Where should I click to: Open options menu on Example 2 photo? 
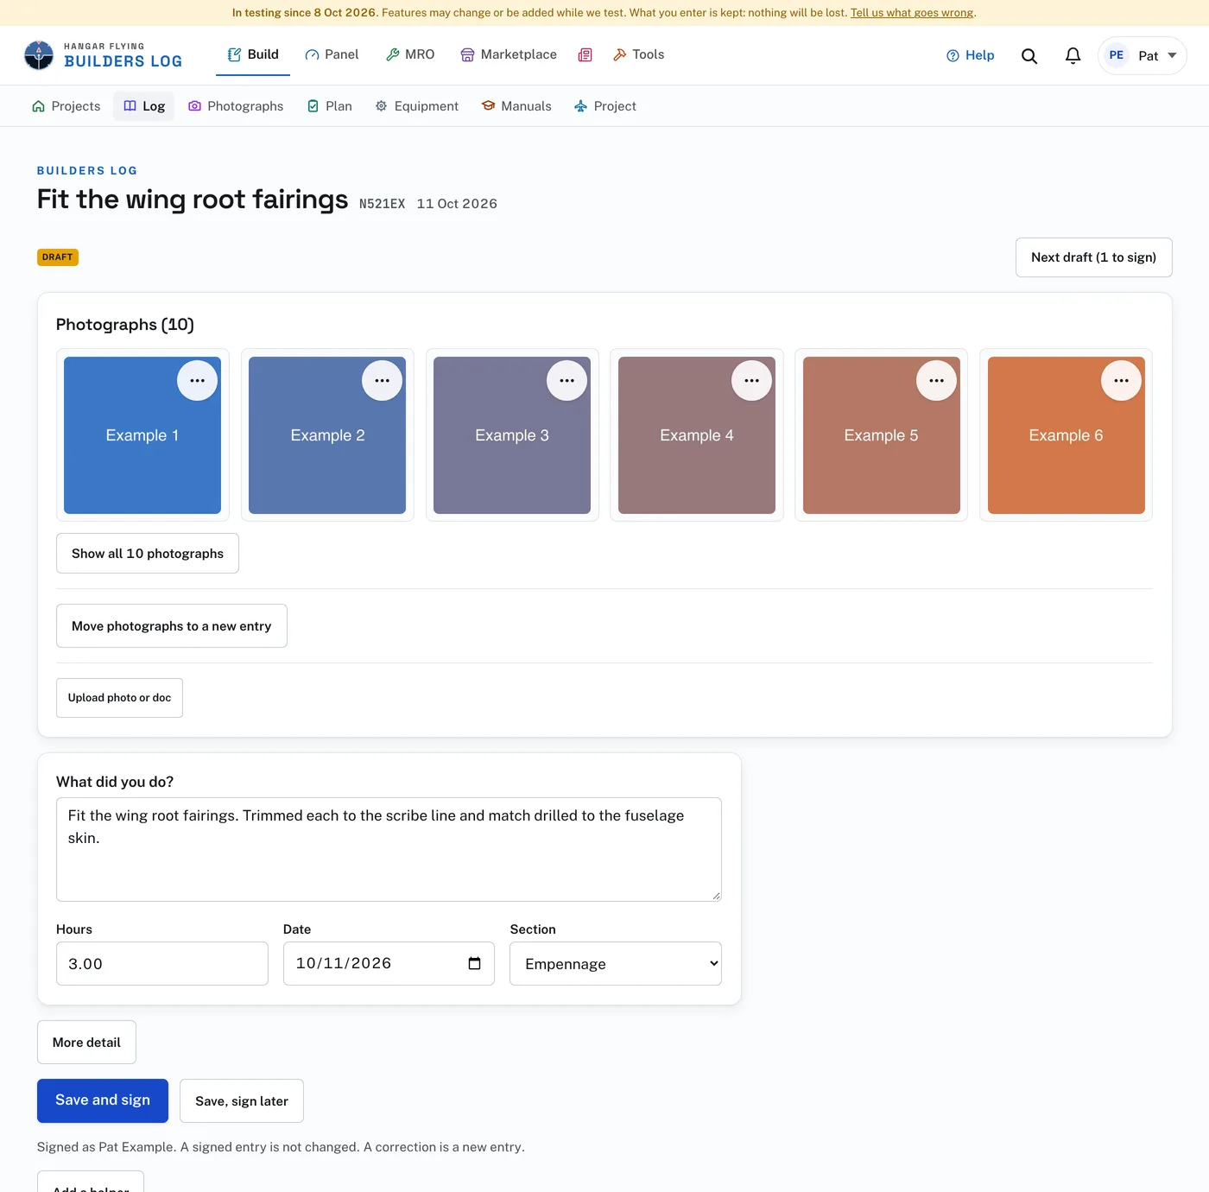point(382,381)
